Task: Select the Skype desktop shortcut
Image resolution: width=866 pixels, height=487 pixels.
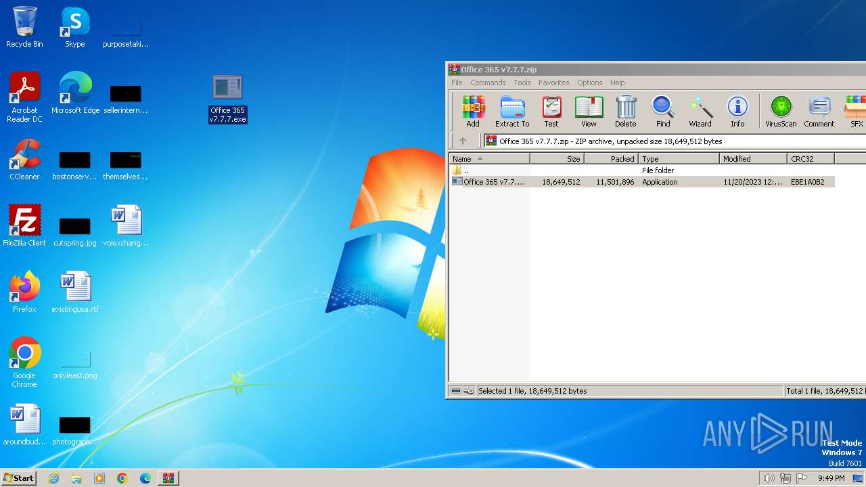Action: point(75,28)
